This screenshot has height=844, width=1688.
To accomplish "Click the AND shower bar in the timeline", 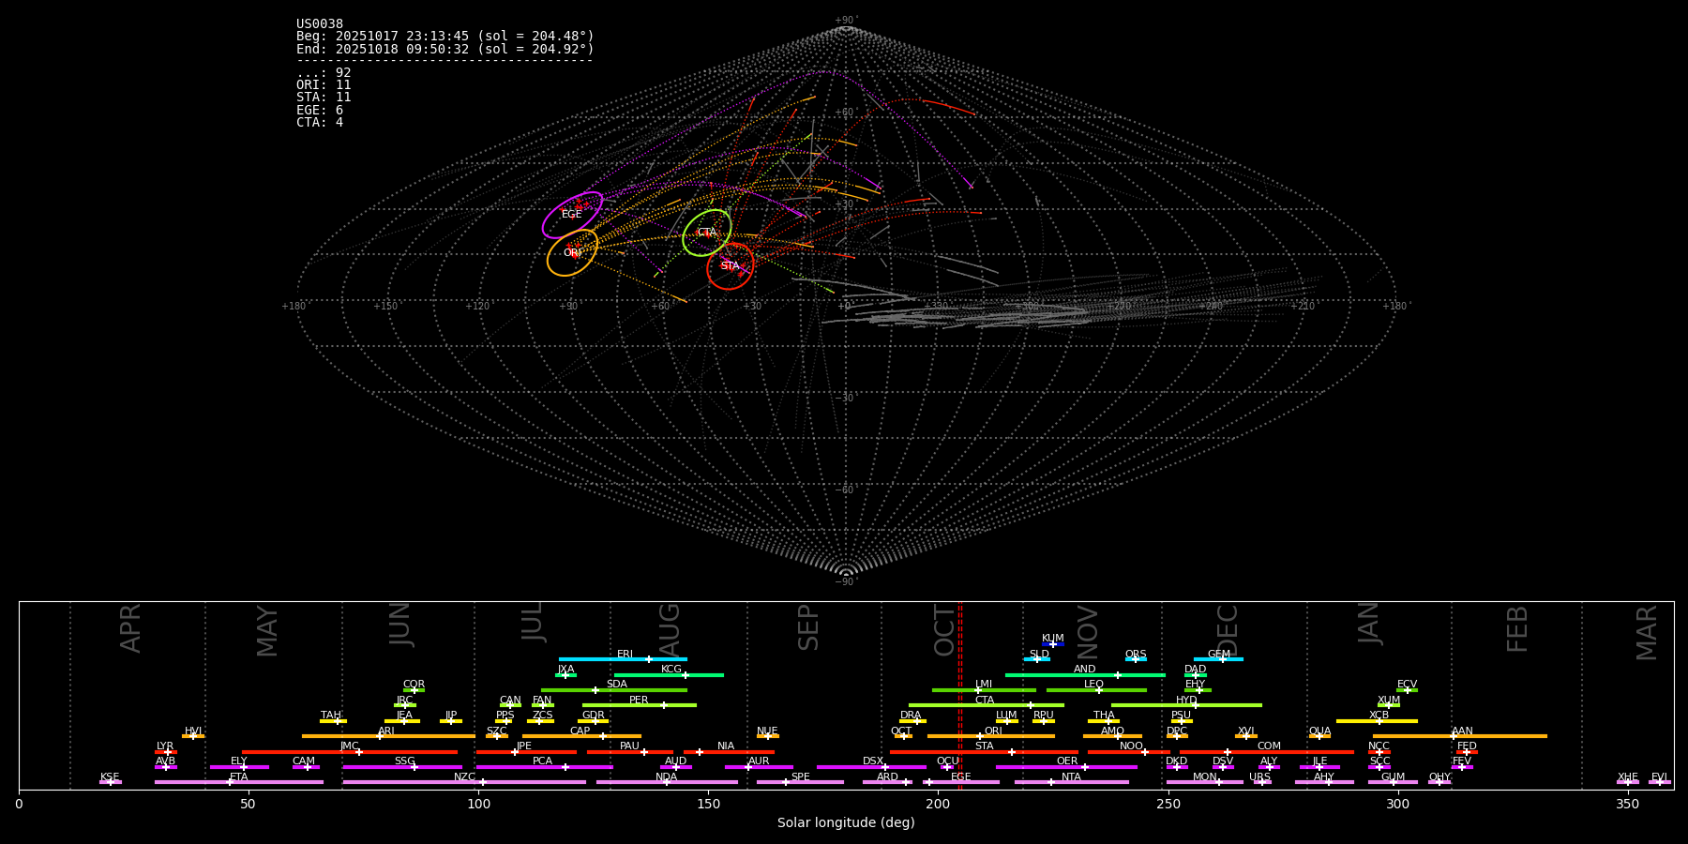I will (x=1085, y=674).
